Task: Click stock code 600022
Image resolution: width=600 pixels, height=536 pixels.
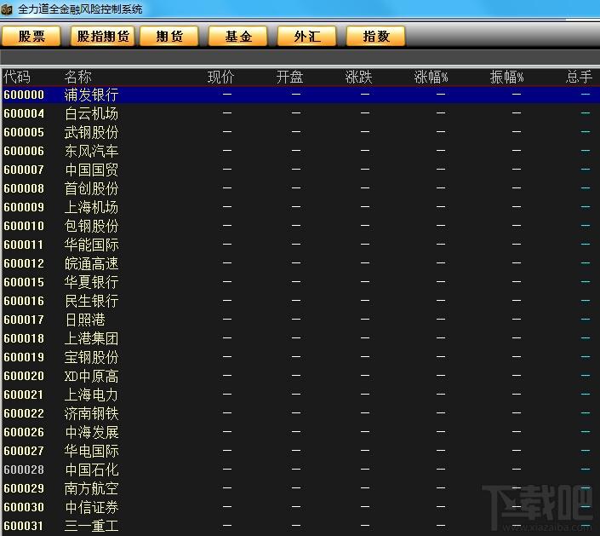Action: click(x=24, y=414)
